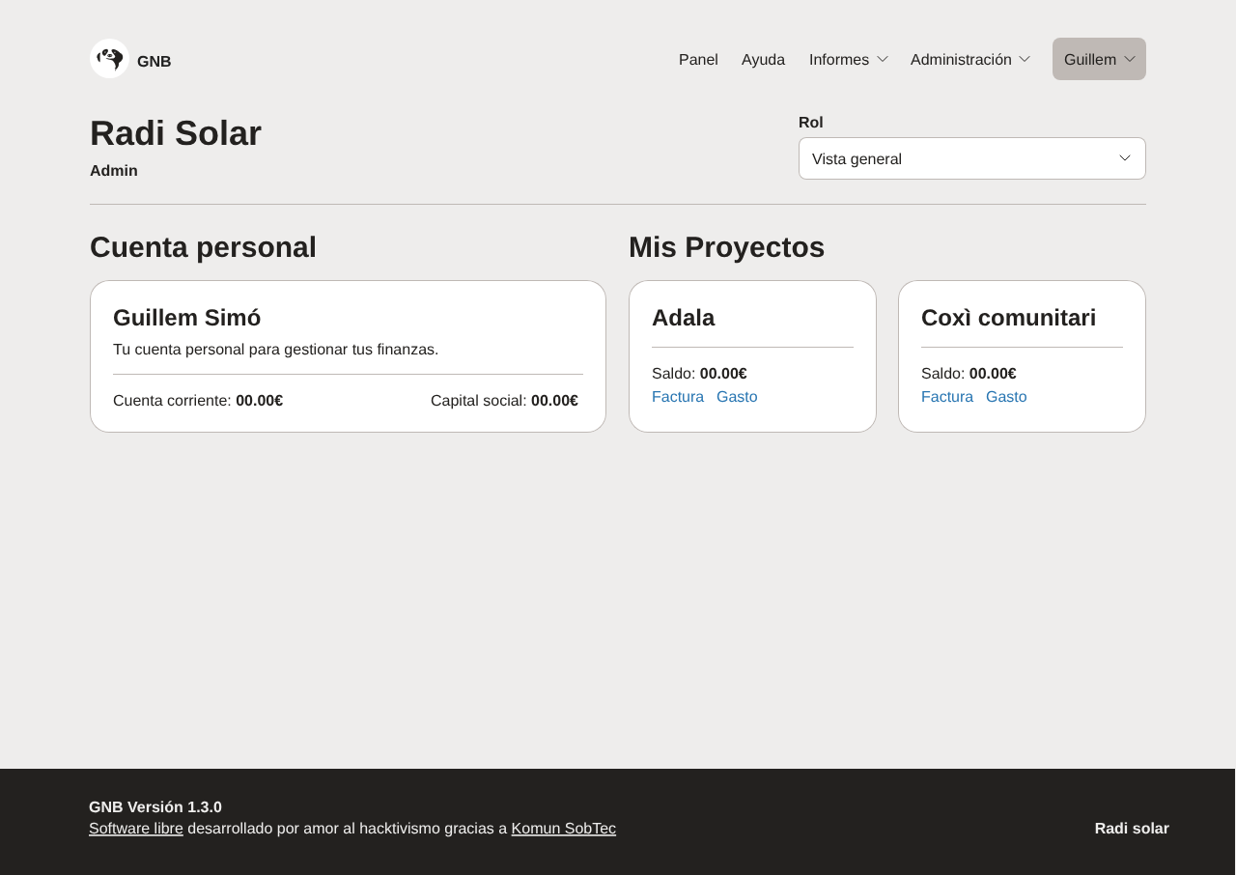The width and height of the screenshot is (1236, 875).
Task: Click Factura link in Coxì comunitari
Action: click(x=947, y=397)
